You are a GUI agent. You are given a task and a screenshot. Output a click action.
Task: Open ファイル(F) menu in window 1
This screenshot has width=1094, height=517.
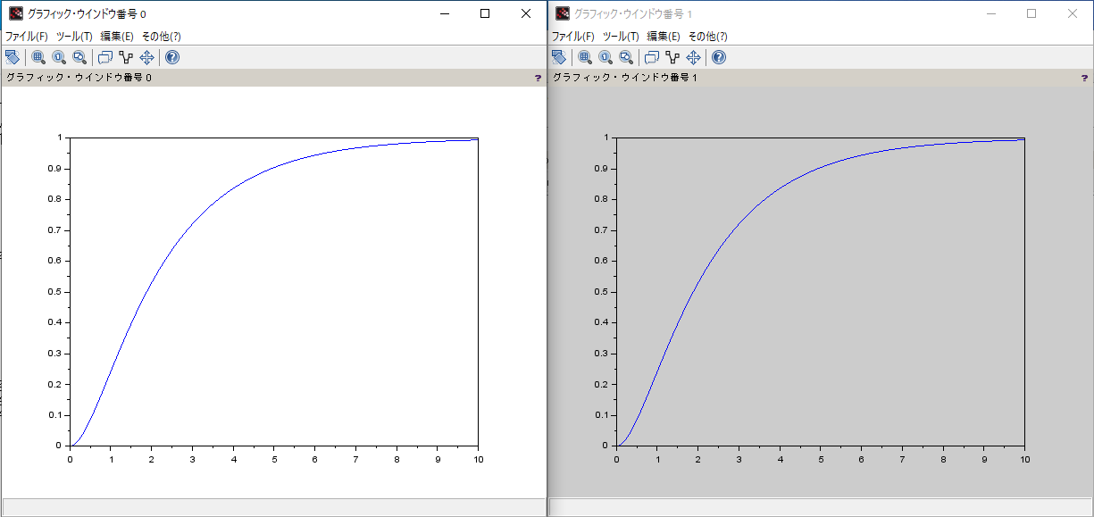(573, 37)
